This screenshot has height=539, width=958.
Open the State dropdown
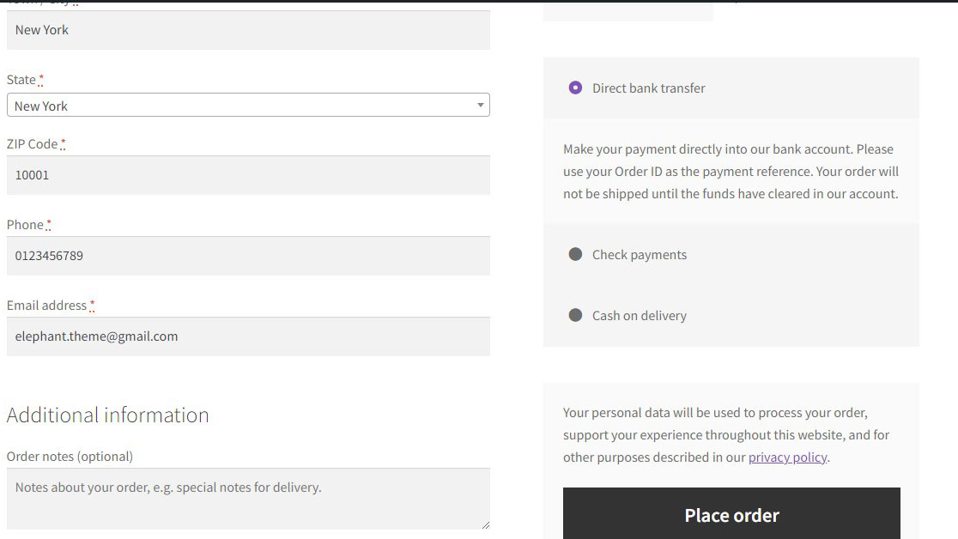click(248, 105)
